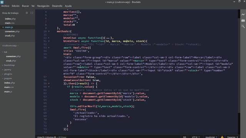This screenshot has width=246, height=138.
Task: Open the Ver menu
Action: pos(33,6)
